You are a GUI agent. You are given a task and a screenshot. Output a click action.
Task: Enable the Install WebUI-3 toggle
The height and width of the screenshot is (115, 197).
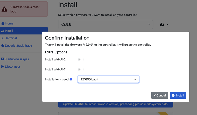(x=81, y=70)
